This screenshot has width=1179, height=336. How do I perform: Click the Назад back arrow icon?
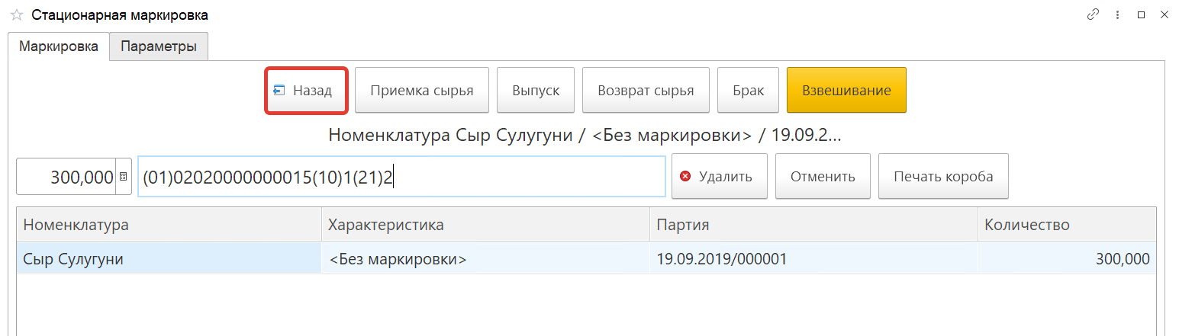point(279,91)
